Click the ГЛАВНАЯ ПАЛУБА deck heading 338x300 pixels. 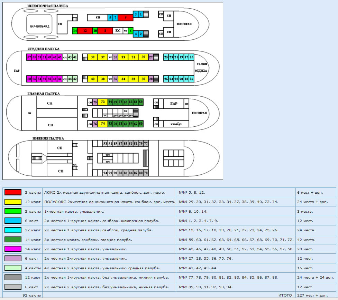pos(43,94)
